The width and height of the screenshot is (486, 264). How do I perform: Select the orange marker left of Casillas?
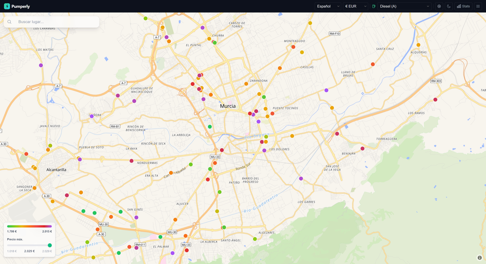click(x=280, y=68)
